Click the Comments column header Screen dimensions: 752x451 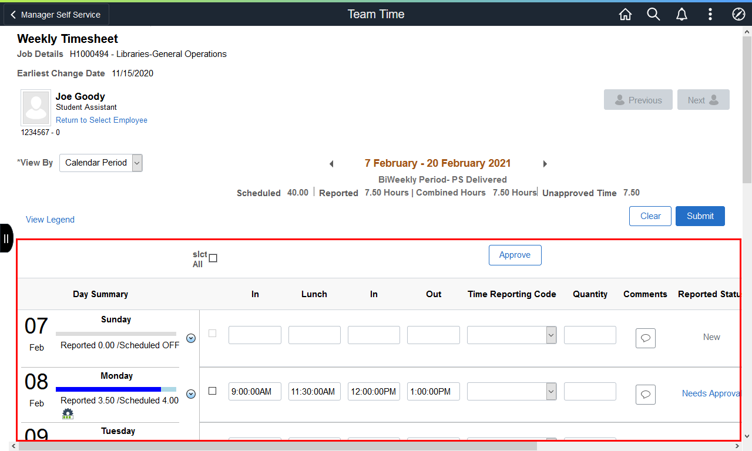click(645, 294)
